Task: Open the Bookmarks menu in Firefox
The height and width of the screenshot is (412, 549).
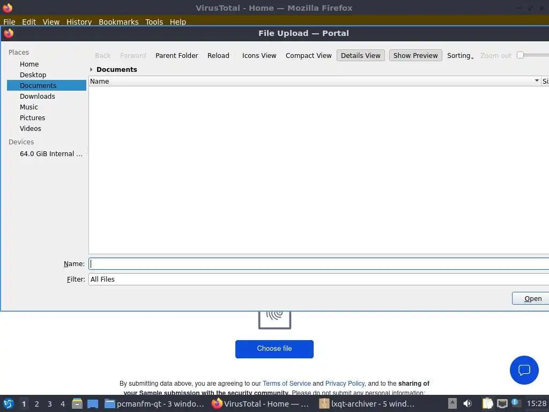Action: (x=118, y=21)
